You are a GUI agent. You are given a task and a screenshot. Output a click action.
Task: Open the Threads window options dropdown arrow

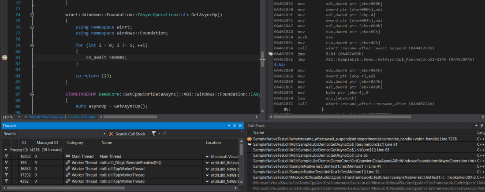tap(229, 126)
